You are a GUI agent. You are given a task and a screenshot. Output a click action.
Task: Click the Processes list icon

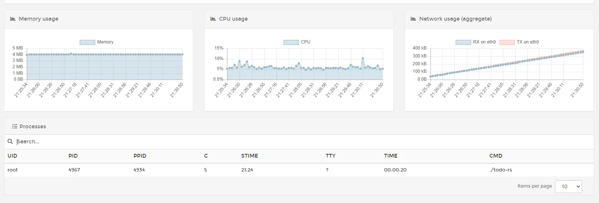point(15,126)
